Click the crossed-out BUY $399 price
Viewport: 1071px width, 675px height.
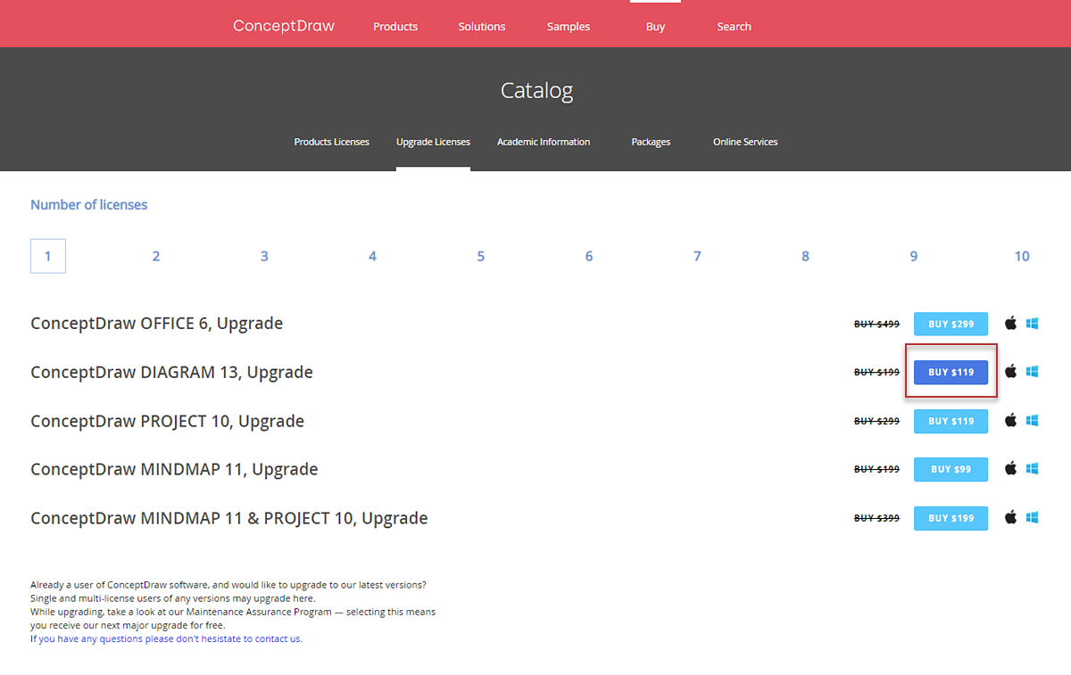(876, 518)
